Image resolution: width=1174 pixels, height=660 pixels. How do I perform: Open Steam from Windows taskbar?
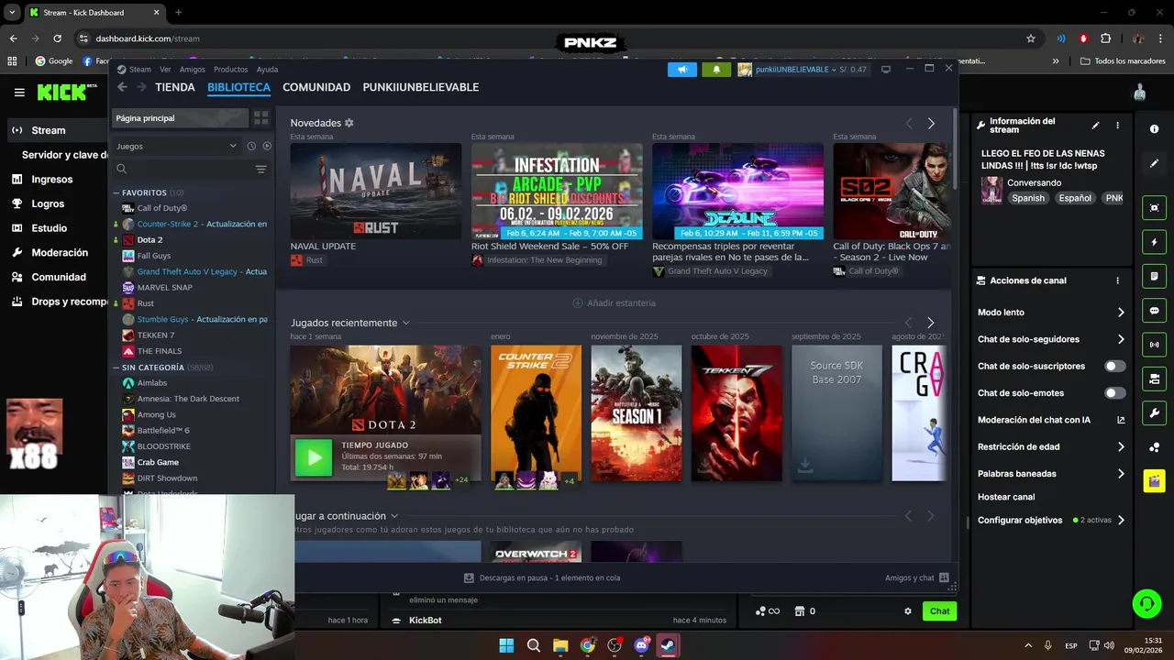[x=669, y=645]
